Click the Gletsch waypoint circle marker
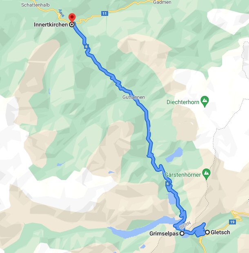 click(207, 232)
